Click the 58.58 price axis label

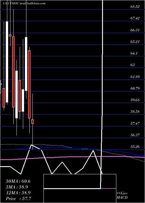click(135, 112)
